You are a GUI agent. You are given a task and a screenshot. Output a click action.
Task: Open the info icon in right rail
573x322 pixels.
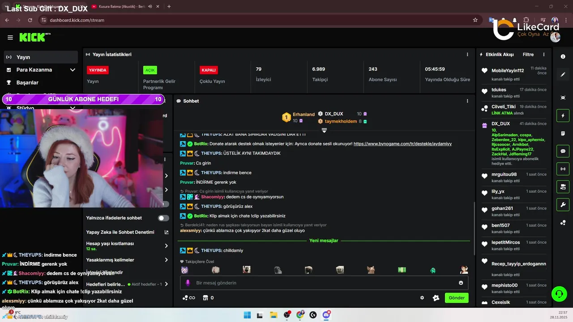[x=563, y=56]
